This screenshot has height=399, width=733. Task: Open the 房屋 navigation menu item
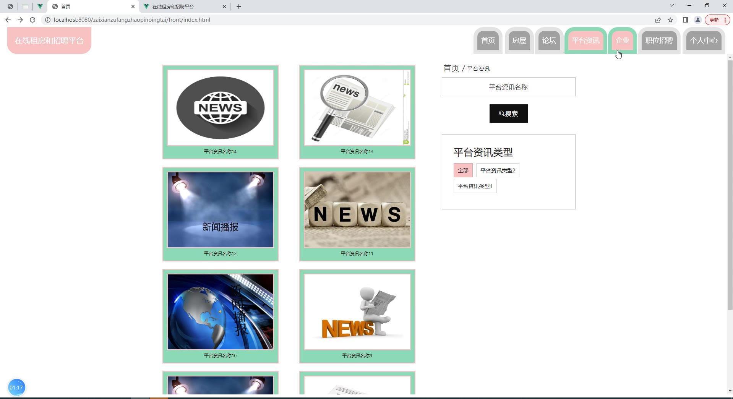coord(519,41)
